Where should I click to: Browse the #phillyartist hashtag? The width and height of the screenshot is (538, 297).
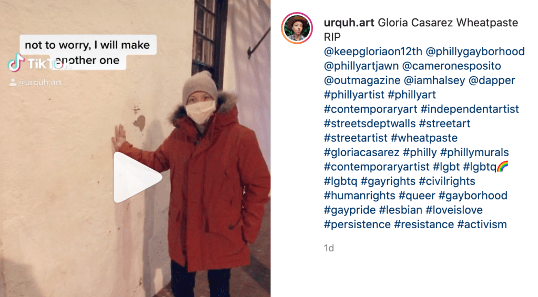click(x=354, y=95)
